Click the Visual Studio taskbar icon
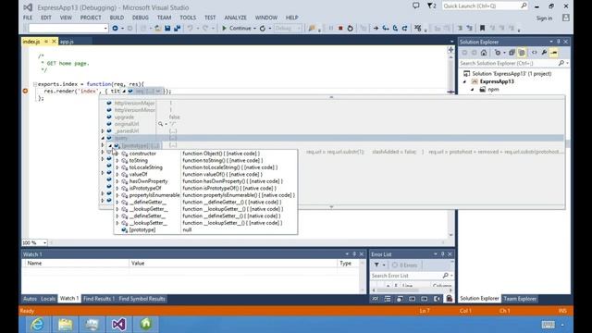592x333 pixels. tap(119, 325)
